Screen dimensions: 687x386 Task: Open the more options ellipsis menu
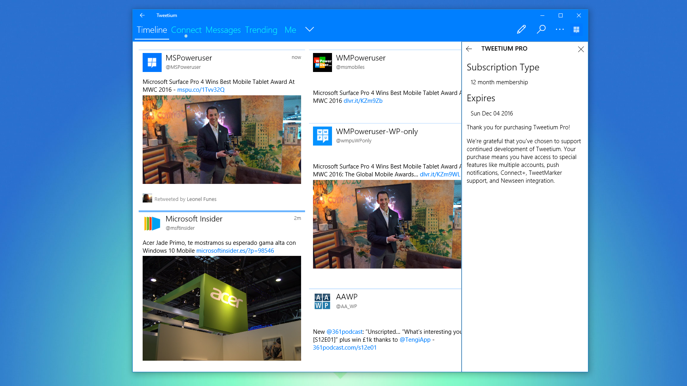[x=560, y=29]
